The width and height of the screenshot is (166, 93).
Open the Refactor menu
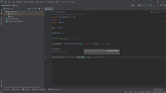click(x=31, y=2)
